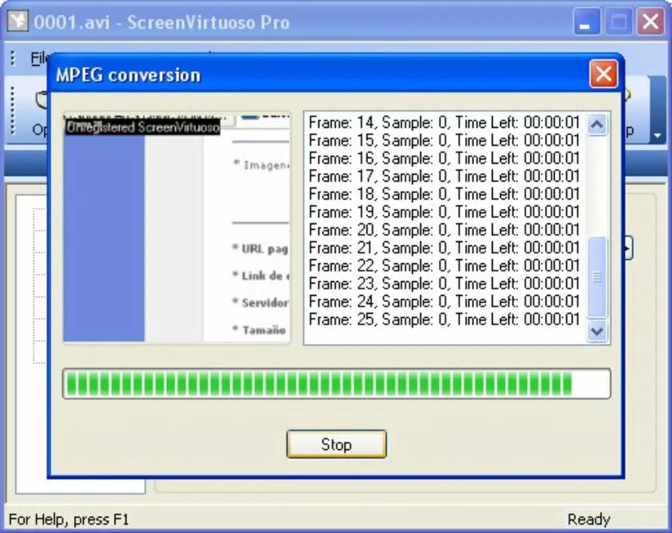Click the log list scroll down arrow

[x=597, y=330]
